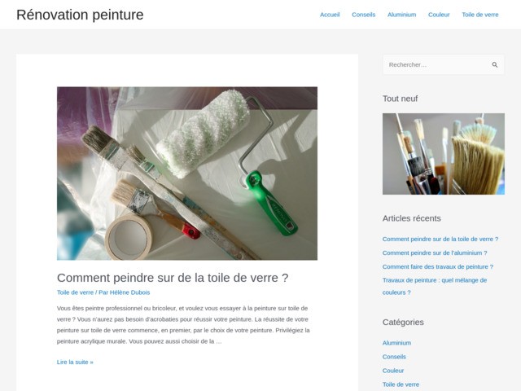Click the Toile de verre category under title

(x=75, y=292)
